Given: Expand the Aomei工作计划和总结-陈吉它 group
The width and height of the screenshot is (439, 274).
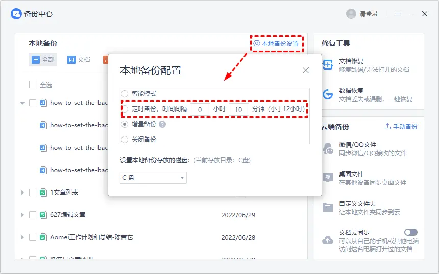Looking at the screenshot, I should point(22,237).
